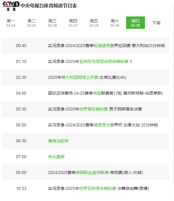The height and width of the screenshot is (201, 174).
Task: Open the 亚洲羽毛球混合团体锦标赛 link
Action: (104, 61)
